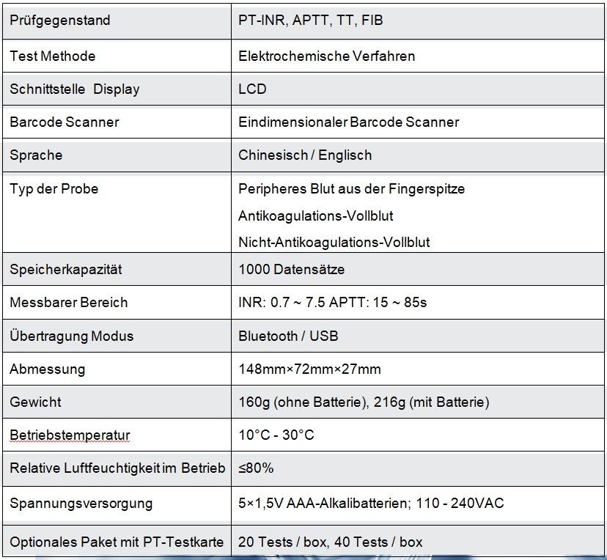This screenshot has height=560, width=607.
Task: Select the "LCD" value cell
Action: 253,89
